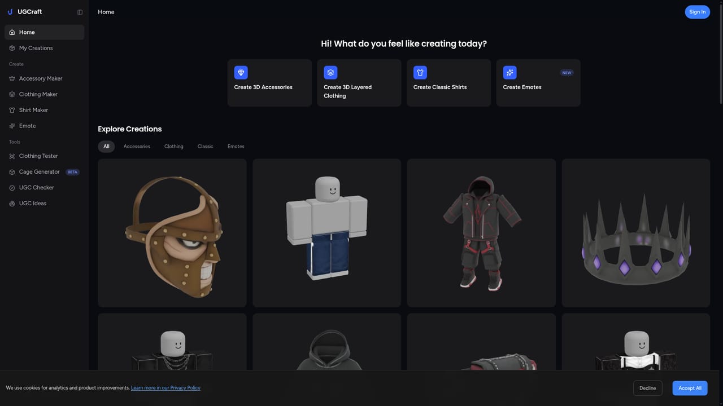Viewport: 723px width, 406px height.
Task: Click the blue layers icon on the Layered Clothing card
Action: click(x=330, y=72)
